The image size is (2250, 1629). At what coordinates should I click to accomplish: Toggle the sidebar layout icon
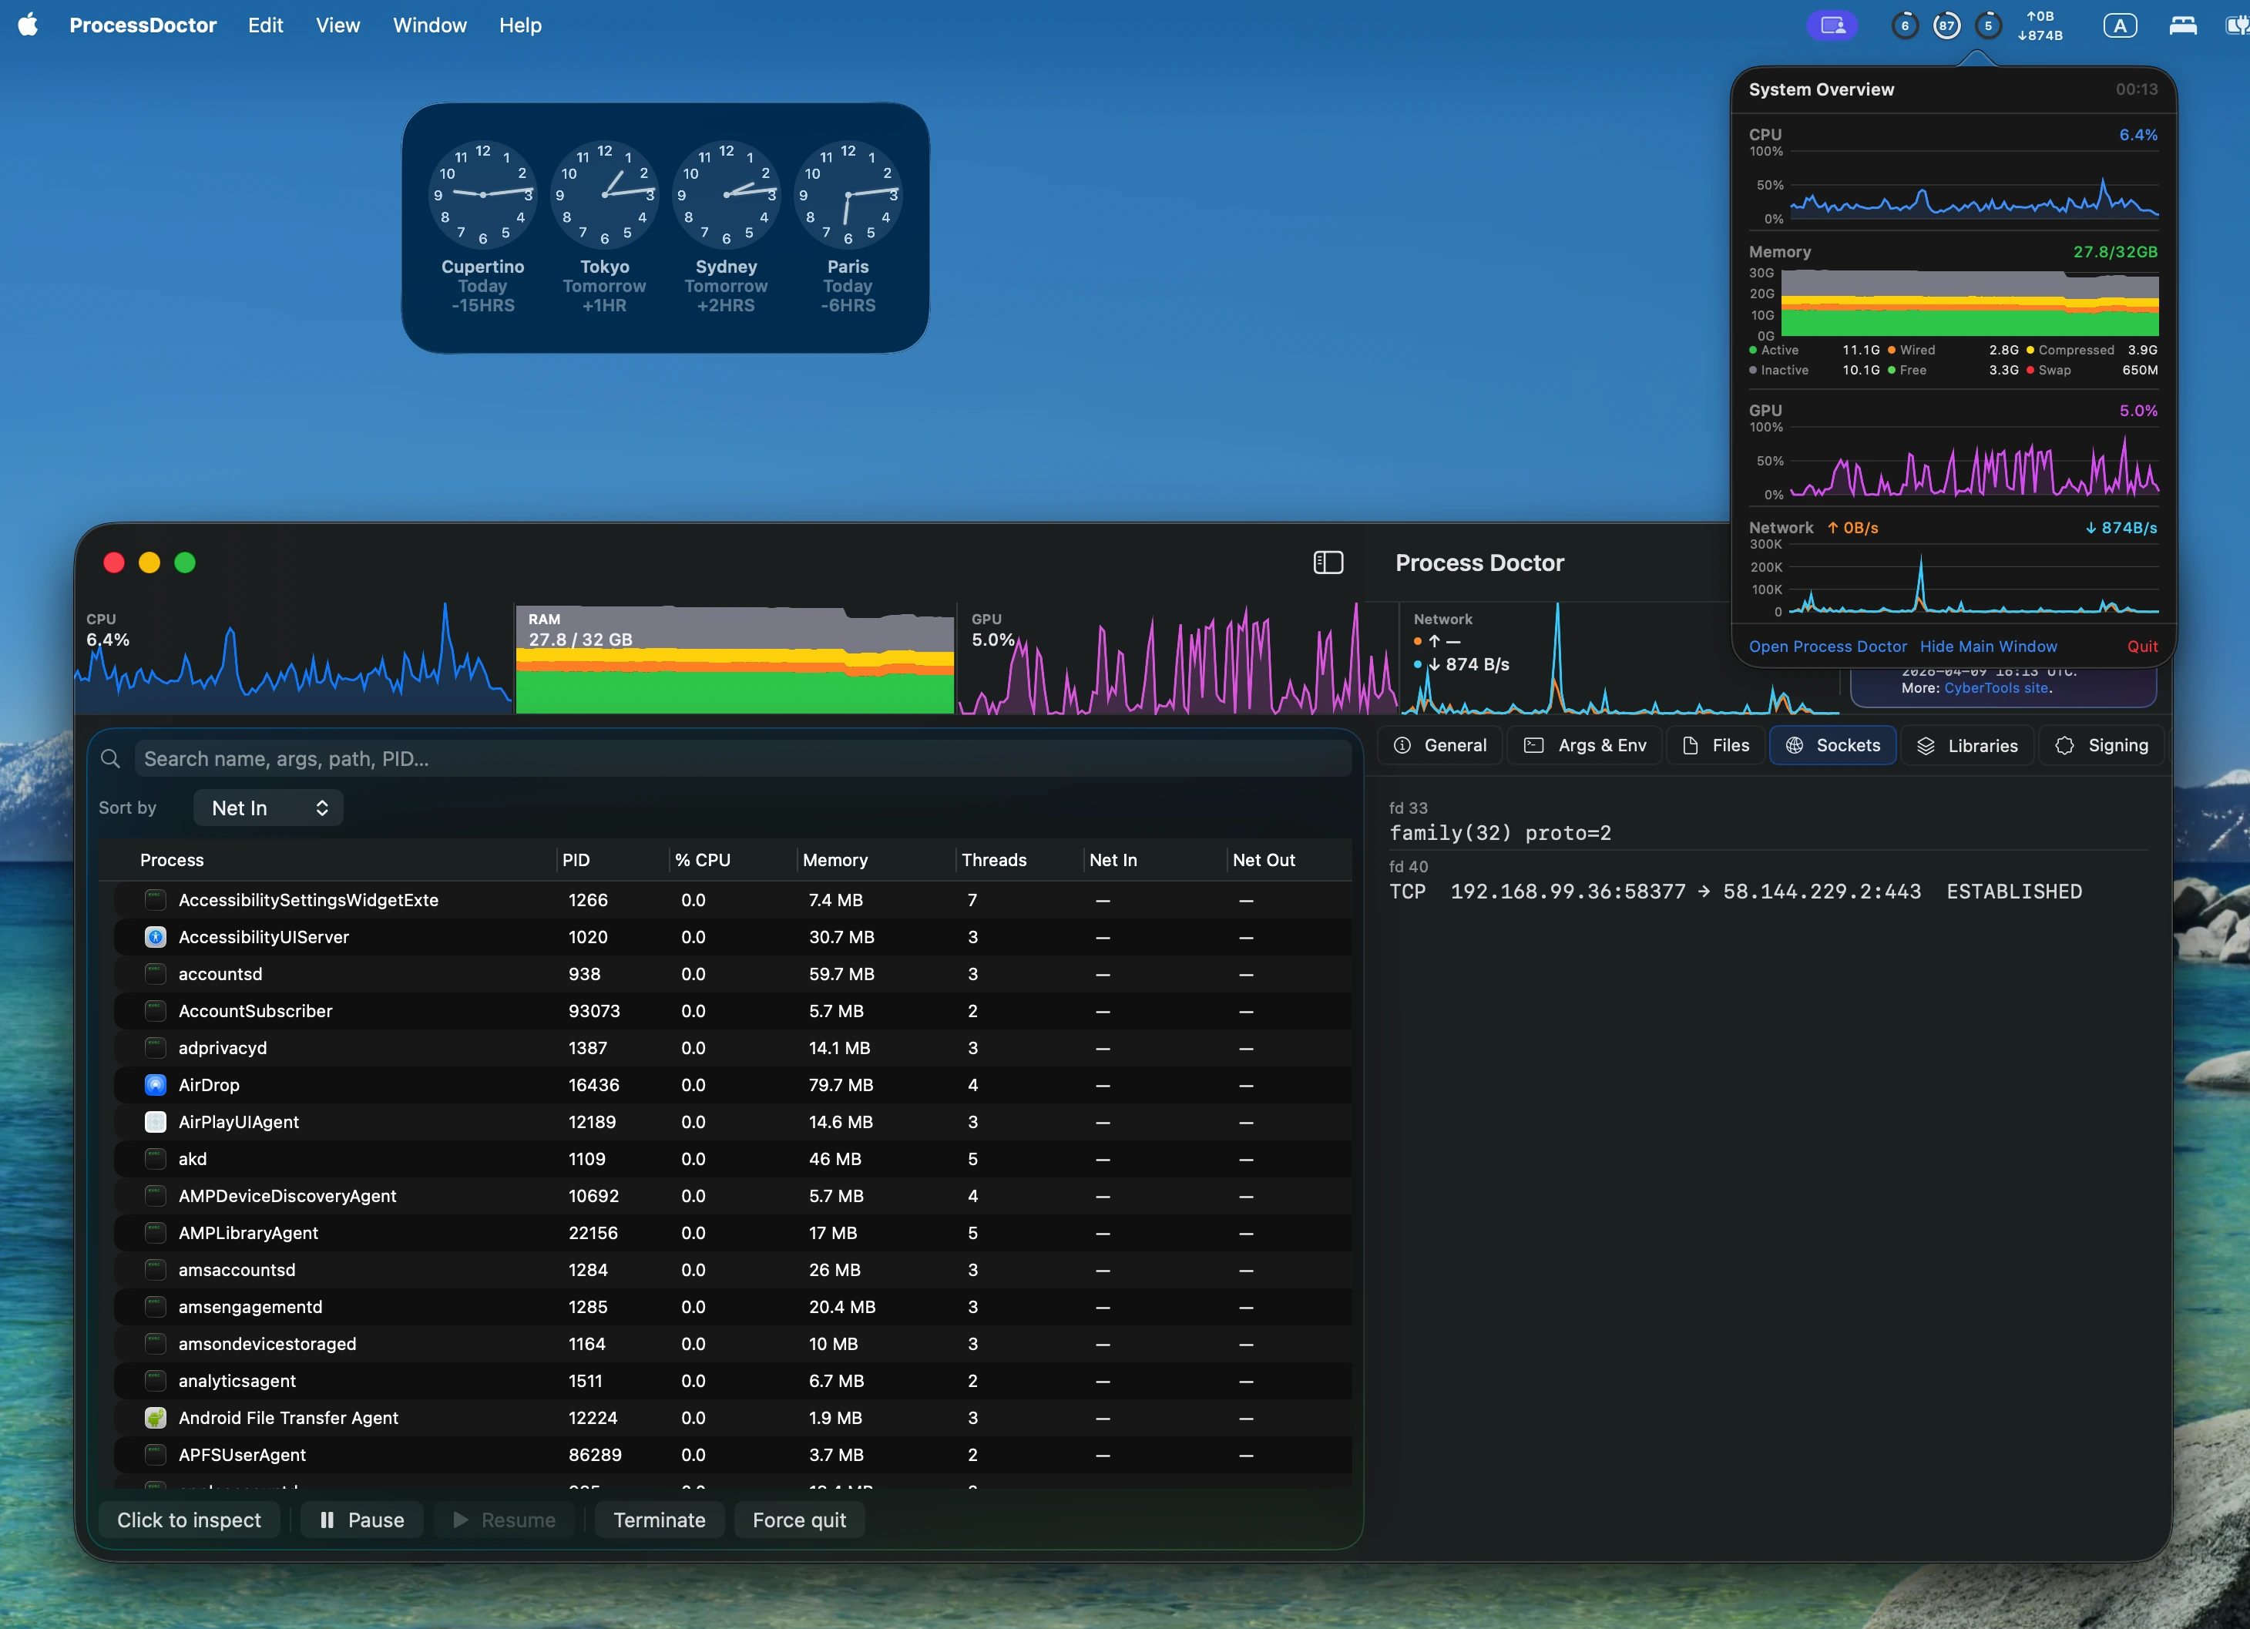pyautogui.click(x=1328, y=563)
